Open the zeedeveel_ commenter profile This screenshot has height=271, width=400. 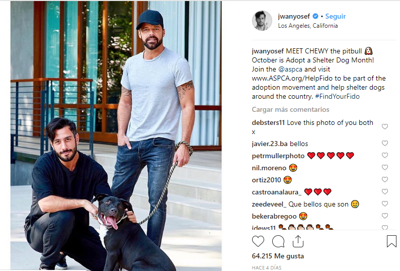click(x=269, y=205)
